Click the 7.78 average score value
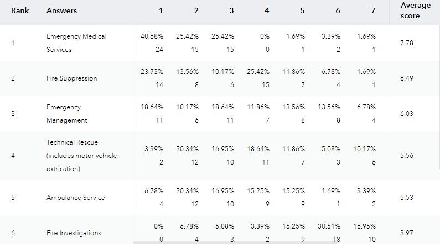Image resolution: width=440 pixels, height=244 pixels. coord(408,43)
